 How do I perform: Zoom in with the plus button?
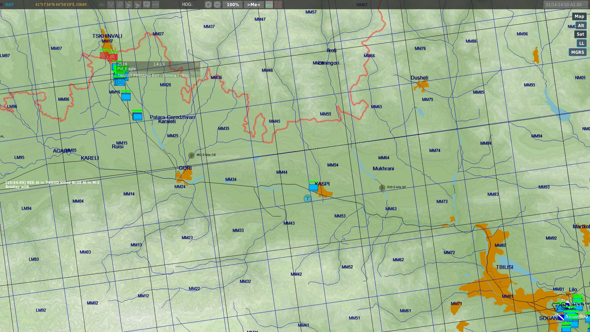pyautogui.click(x=208, y=5)
